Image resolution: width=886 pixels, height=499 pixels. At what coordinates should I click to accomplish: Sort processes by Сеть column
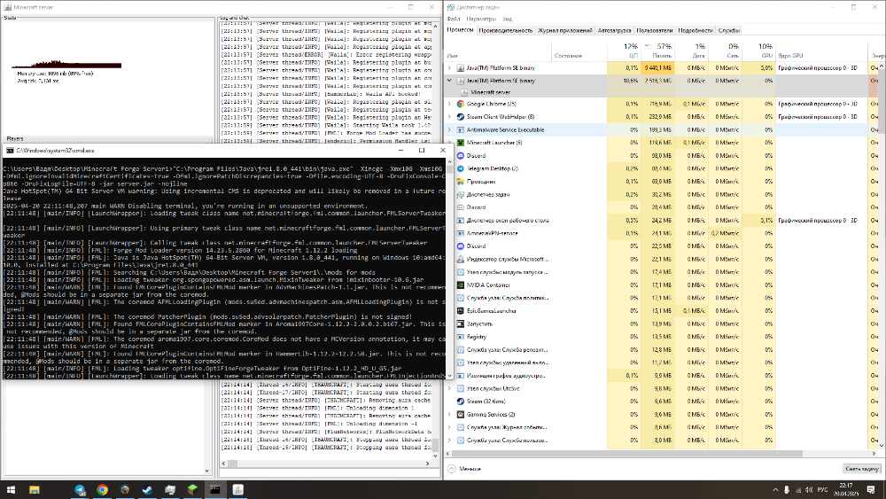coord(725,51)
